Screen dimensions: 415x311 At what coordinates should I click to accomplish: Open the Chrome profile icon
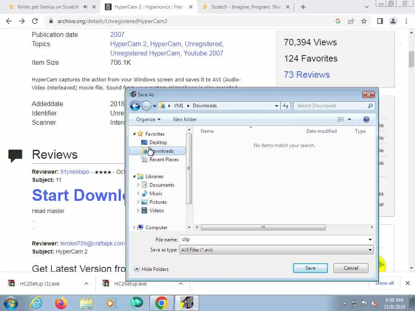[393, 21]
